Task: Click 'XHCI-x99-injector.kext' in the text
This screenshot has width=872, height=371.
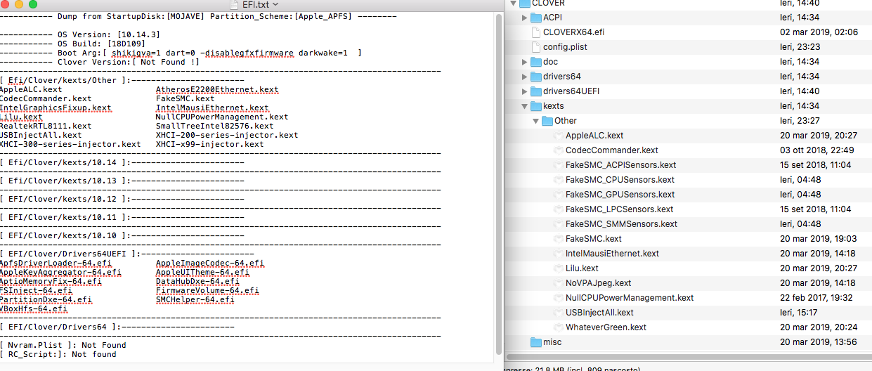Action: pos(209,144)
